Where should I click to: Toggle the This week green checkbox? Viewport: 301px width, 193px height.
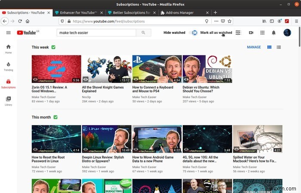click(x=54, y=47)
